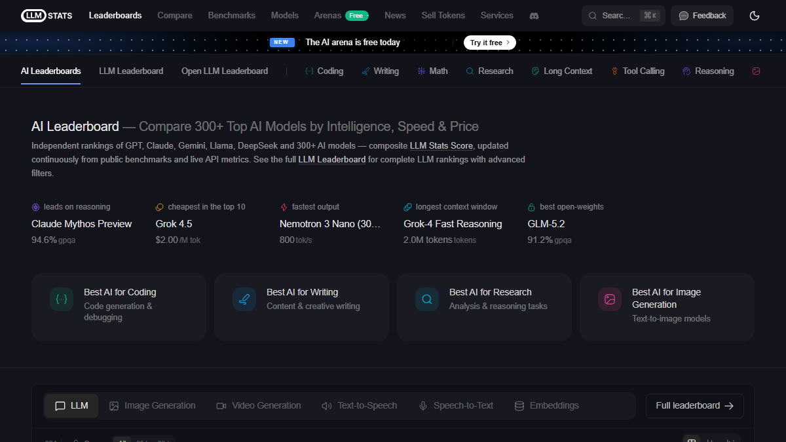
Task: Switch to Video Generation tab
Action: [259, 406]
